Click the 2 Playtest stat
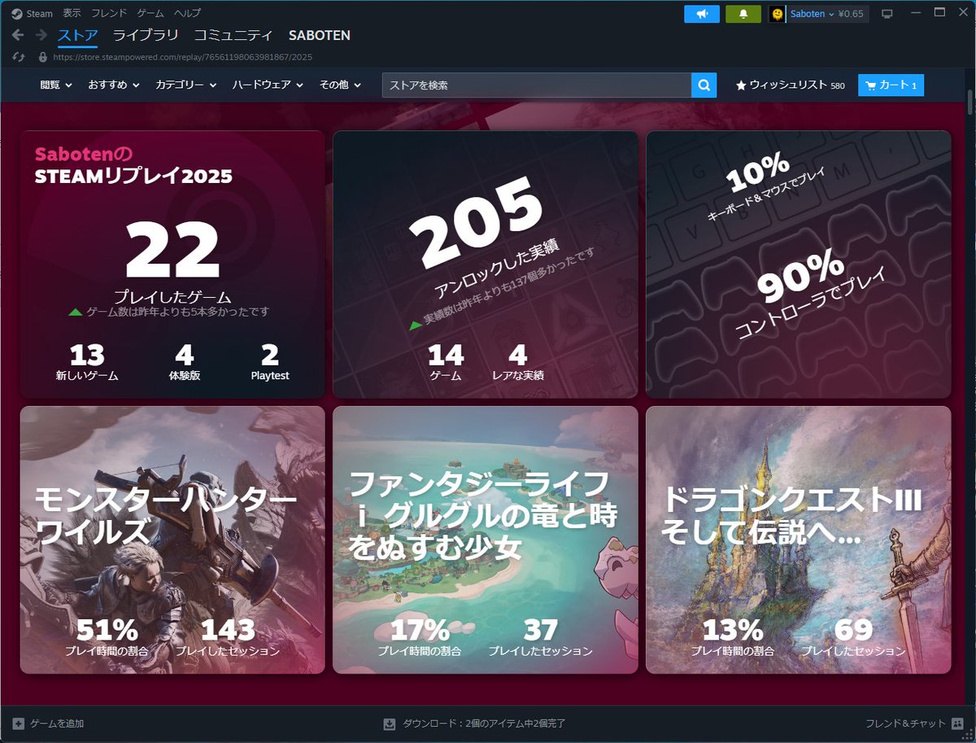Screen dimensions: 976x743 pos(270,362)
